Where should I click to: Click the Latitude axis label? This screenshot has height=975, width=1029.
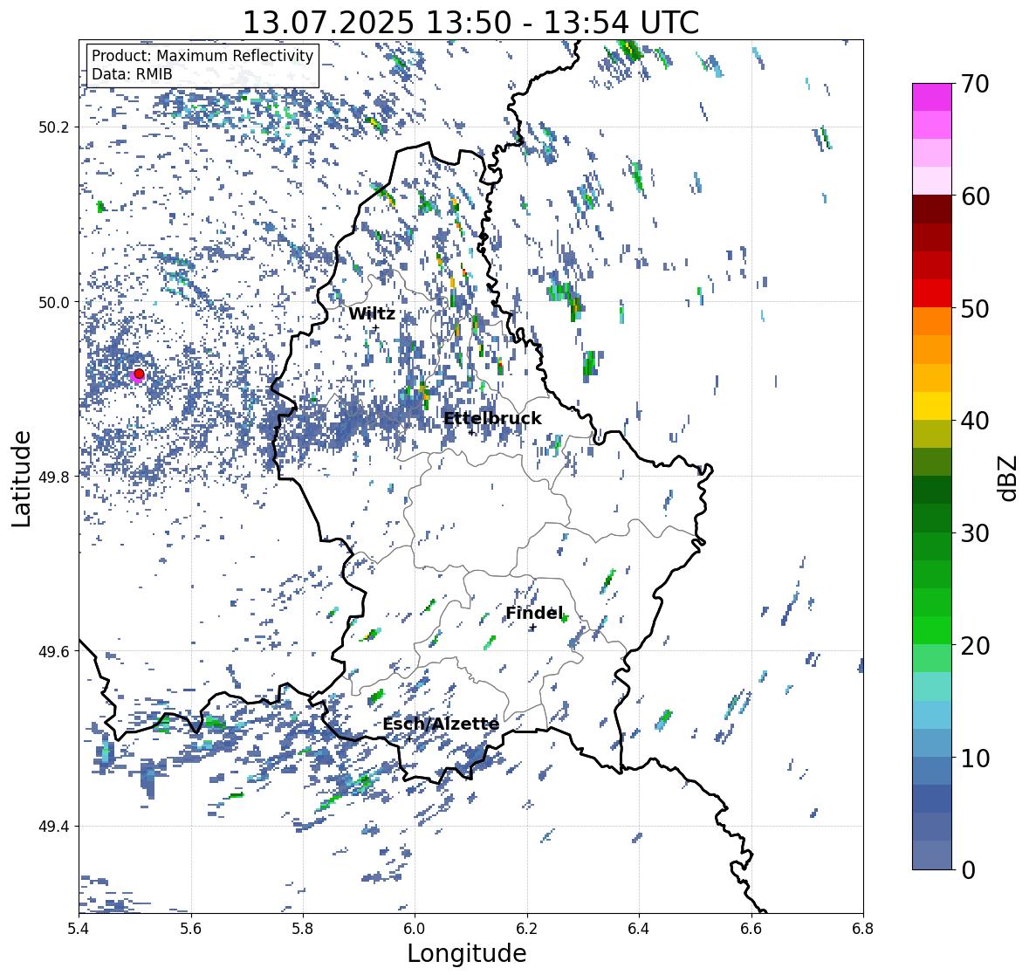click(x=22, y=478)
